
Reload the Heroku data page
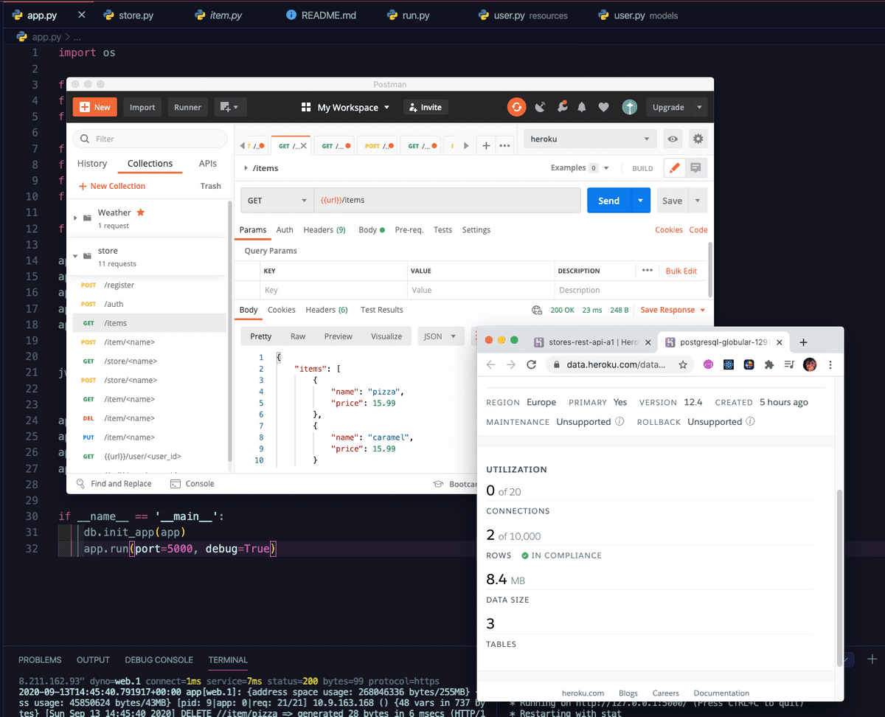point(531,364)
